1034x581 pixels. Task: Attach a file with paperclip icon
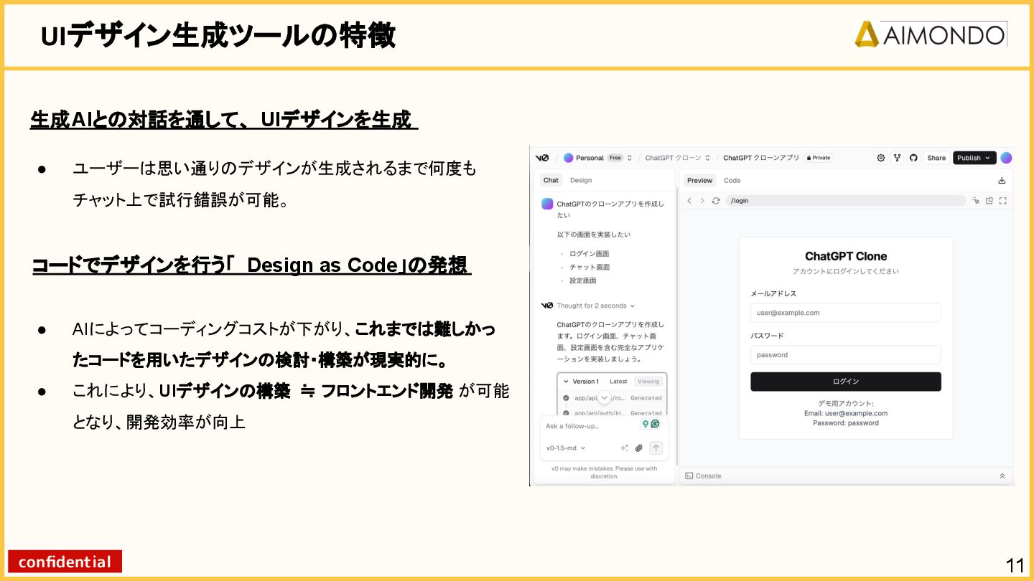tap(639, 448)
